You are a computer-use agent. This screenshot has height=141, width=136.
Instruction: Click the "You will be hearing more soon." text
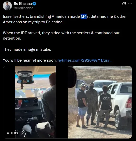point(30,60)
